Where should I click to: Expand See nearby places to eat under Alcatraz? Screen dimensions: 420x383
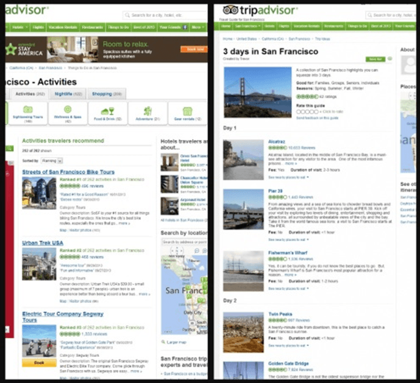(x=288, y=177)
